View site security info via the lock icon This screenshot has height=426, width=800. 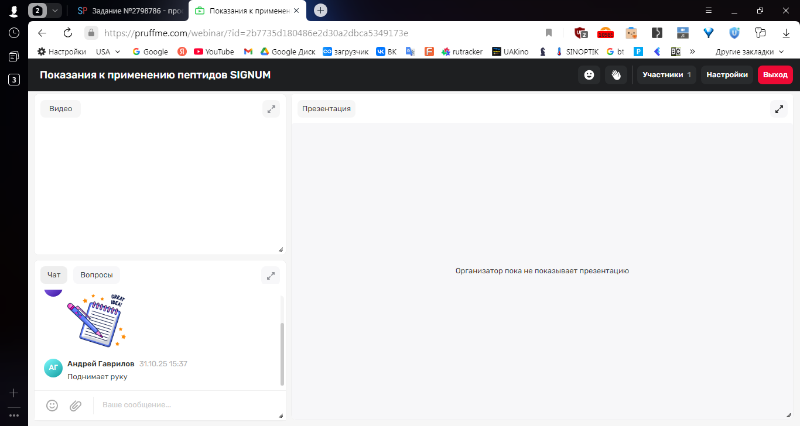tap(91, 33)
